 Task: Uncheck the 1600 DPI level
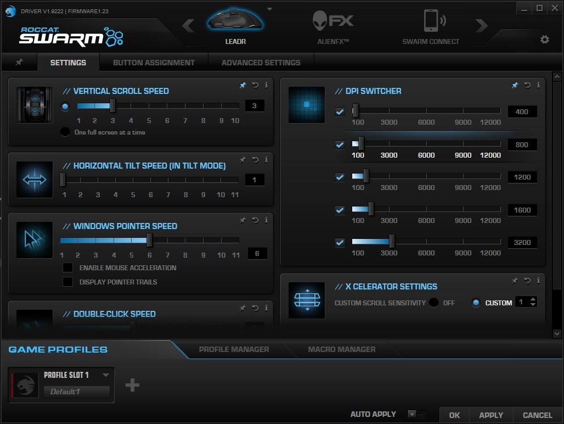pyautogui.click(x=340, y=210)
